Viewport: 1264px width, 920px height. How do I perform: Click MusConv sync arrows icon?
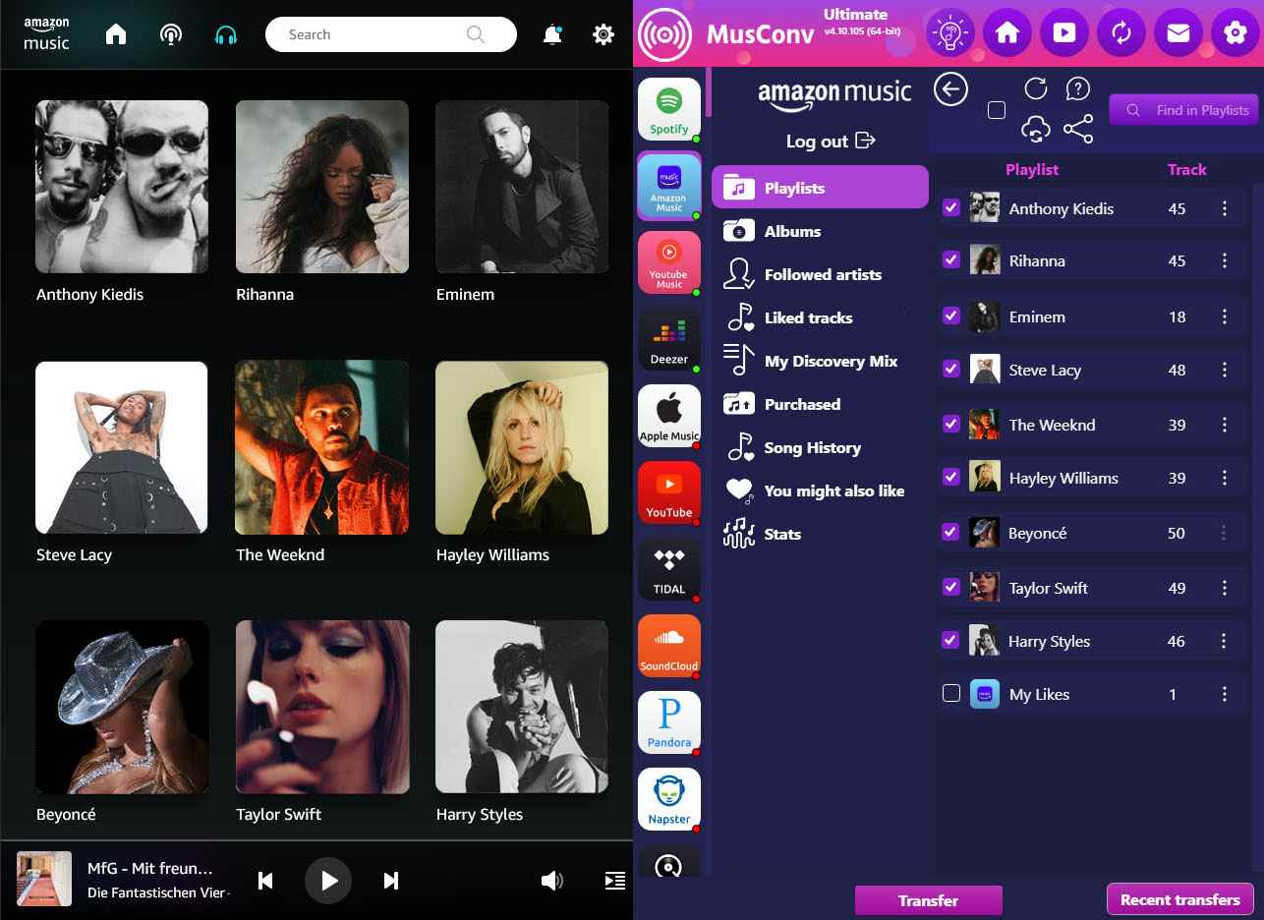pyautogui.click(x=1120, y=33)
